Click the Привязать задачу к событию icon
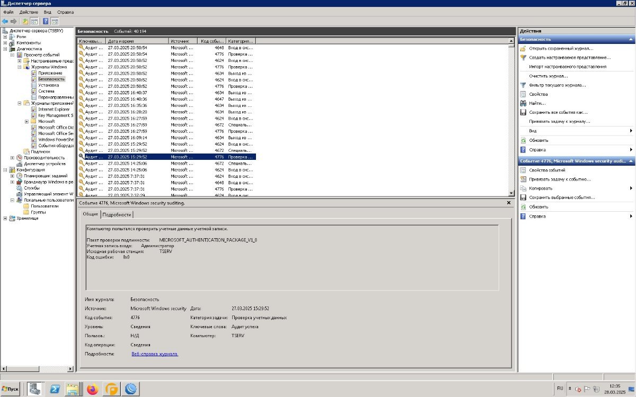 pyautogui.click(x=523, y=179)
